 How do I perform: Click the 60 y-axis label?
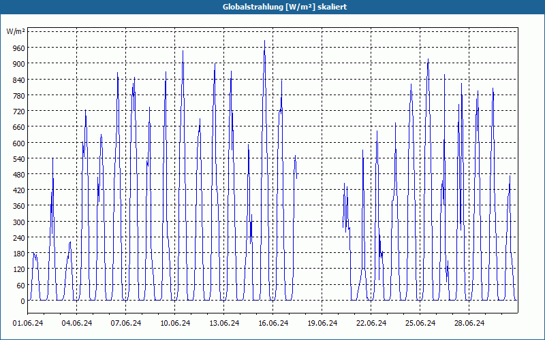pyautogui.click(x=21, y=285)
